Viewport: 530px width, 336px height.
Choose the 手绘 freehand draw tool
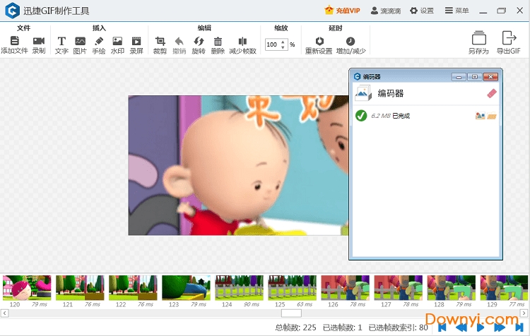point(99,42)
